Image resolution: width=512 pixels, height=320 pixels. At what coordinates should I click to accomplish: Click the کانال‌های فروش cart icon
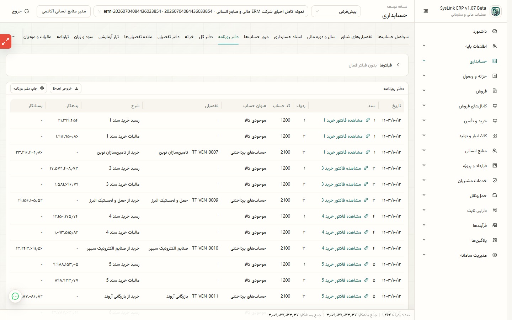pyautogui.click(x=495, y=106)
